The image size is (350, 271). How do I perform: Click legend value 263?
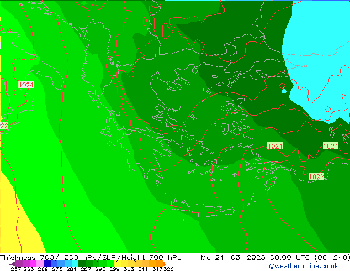tap(29, 269)
